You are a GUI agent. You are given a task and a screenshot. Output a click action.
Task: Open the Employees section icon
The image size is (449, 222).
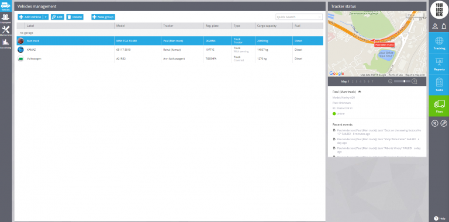(6, 18)
